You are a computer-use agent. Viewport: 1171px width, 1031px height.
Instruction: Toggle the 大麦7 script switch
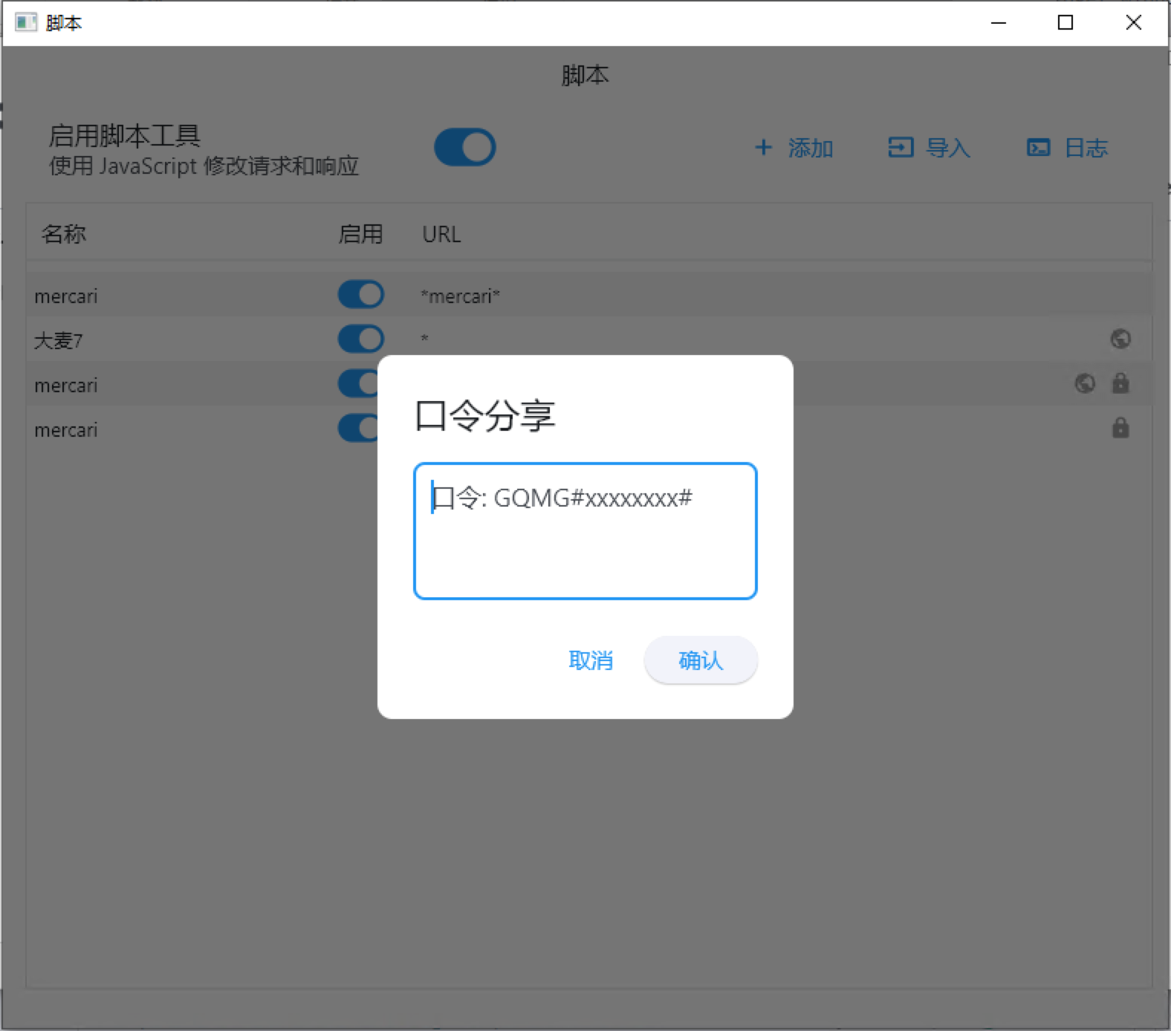coord(360,339)
